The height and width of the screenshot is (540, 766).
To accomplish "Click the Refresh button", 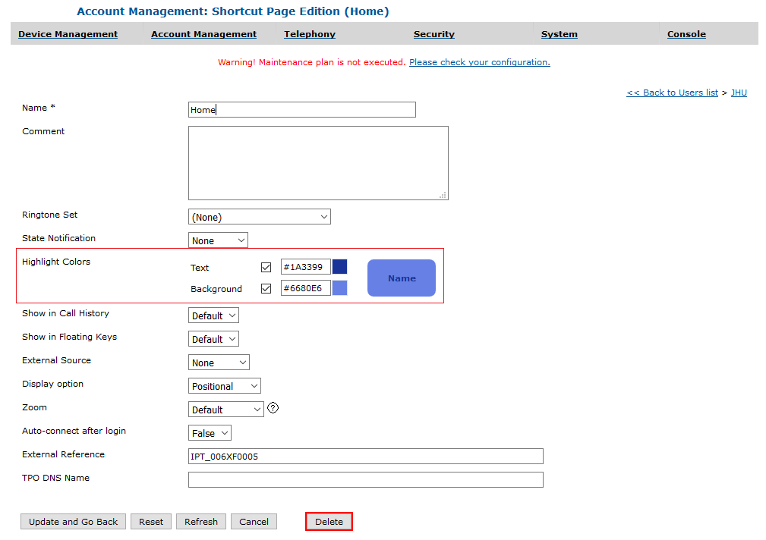I will tap(200, 522).
